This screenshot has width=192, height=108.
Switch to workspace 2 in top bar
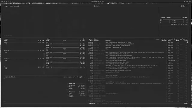click(7, 1)
